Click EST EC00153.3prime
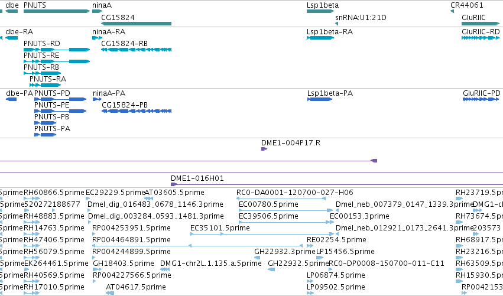 [x=359, y=216]
